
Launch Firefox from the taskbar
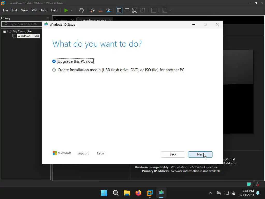click(138, 193)
